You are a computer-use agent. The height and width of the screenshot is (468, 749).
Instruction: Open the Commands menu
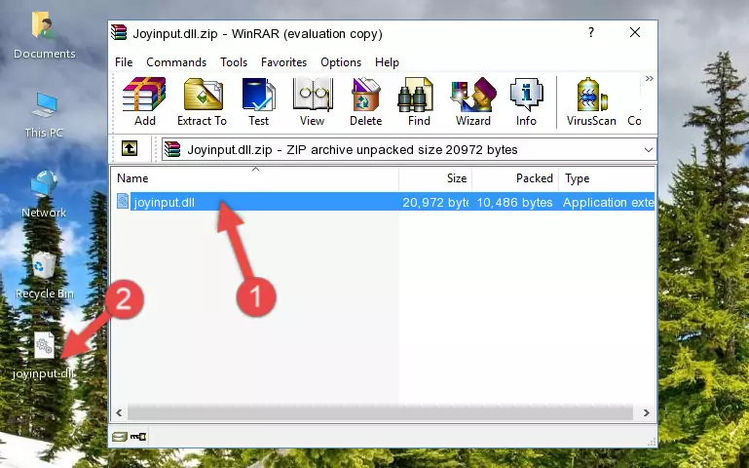click(176, 62)
